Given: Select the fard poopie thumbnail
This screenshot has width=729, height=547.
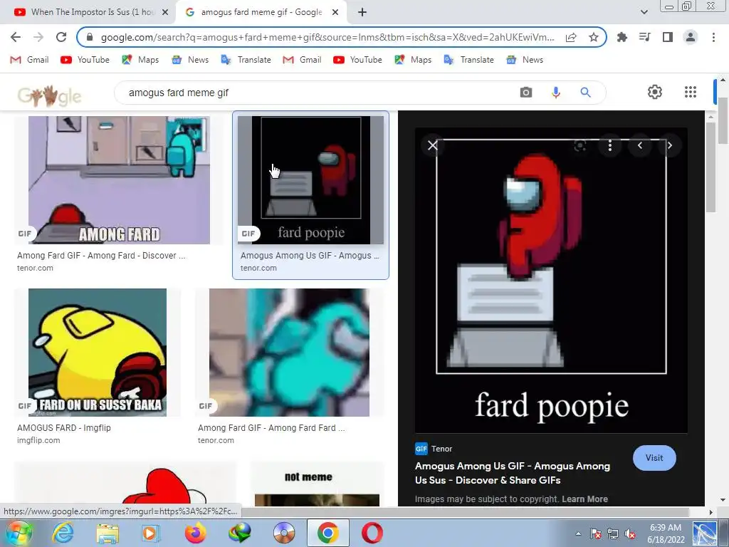Looking at the screenshot, I should [x=310, y=180].
